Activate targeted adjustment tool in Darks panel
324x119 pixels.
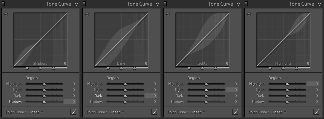coord(87,15)
